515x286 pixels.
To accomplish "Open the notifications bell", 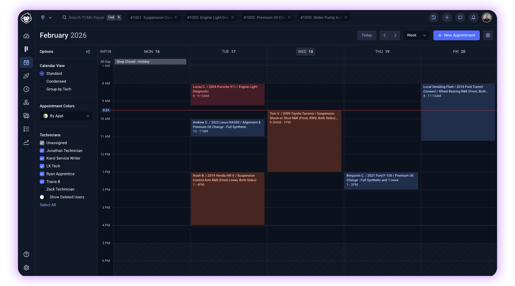I will pyautogui.click(x=473, y=17).
